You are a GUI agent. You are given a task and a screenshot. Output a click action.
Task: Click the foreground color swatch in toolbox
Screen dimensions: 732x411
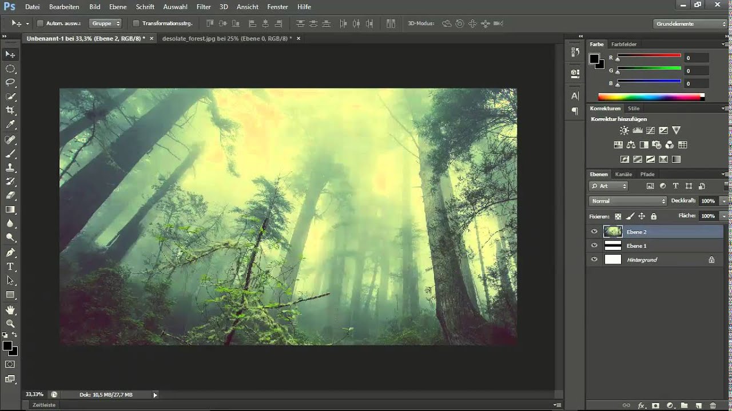pos(7,346)
